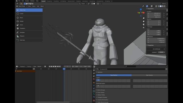183x103 pixels.
Task: Activate the Add Cube tool
Action: 29,40
